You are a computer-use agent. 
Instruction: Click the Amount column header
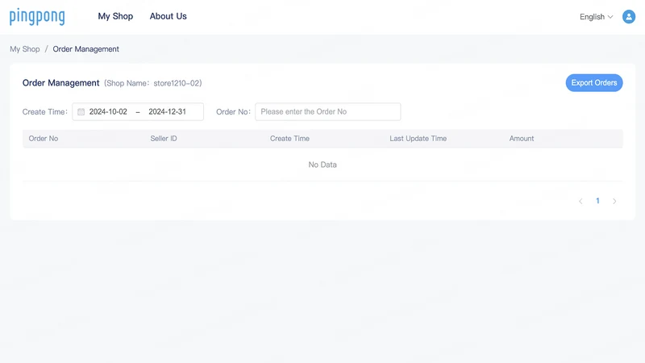521,139
